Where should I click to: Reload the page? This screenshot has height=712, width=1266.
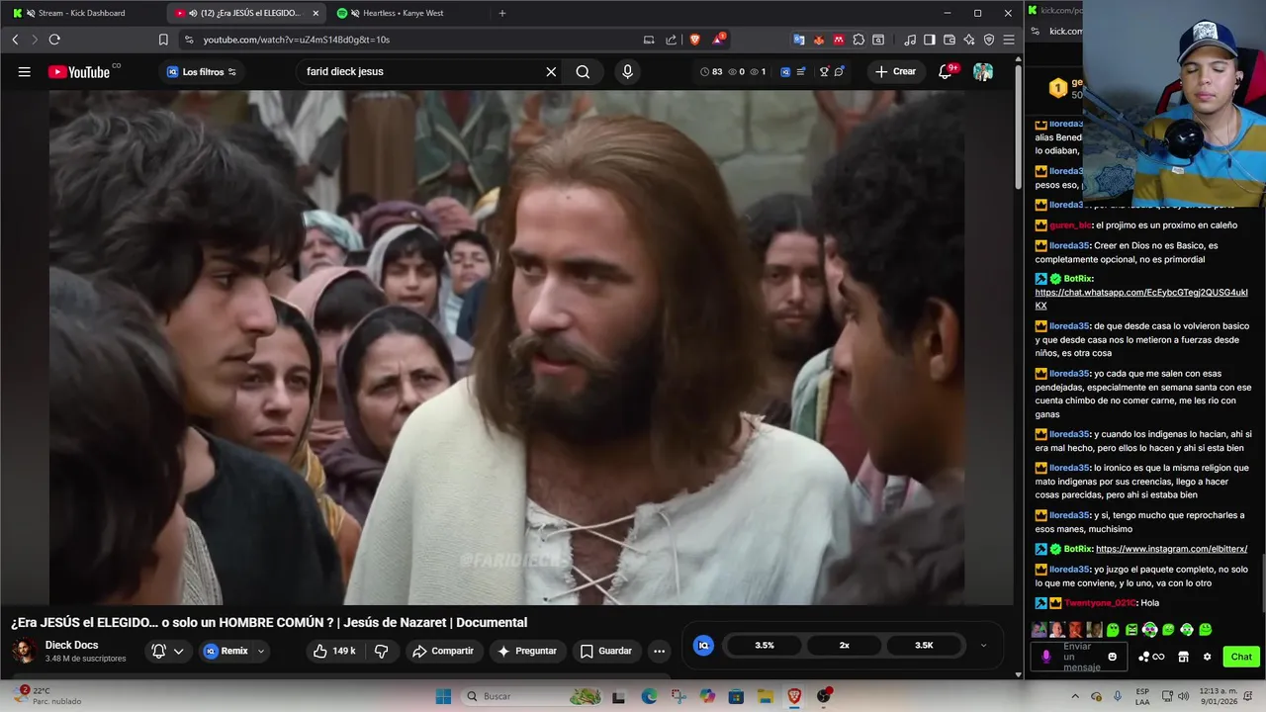click(54, 40)
